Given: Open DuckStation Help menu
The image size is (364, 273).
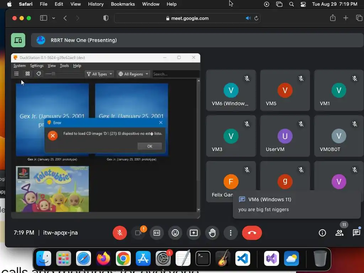Looking at the screenshot, I should tap(77, 66).
